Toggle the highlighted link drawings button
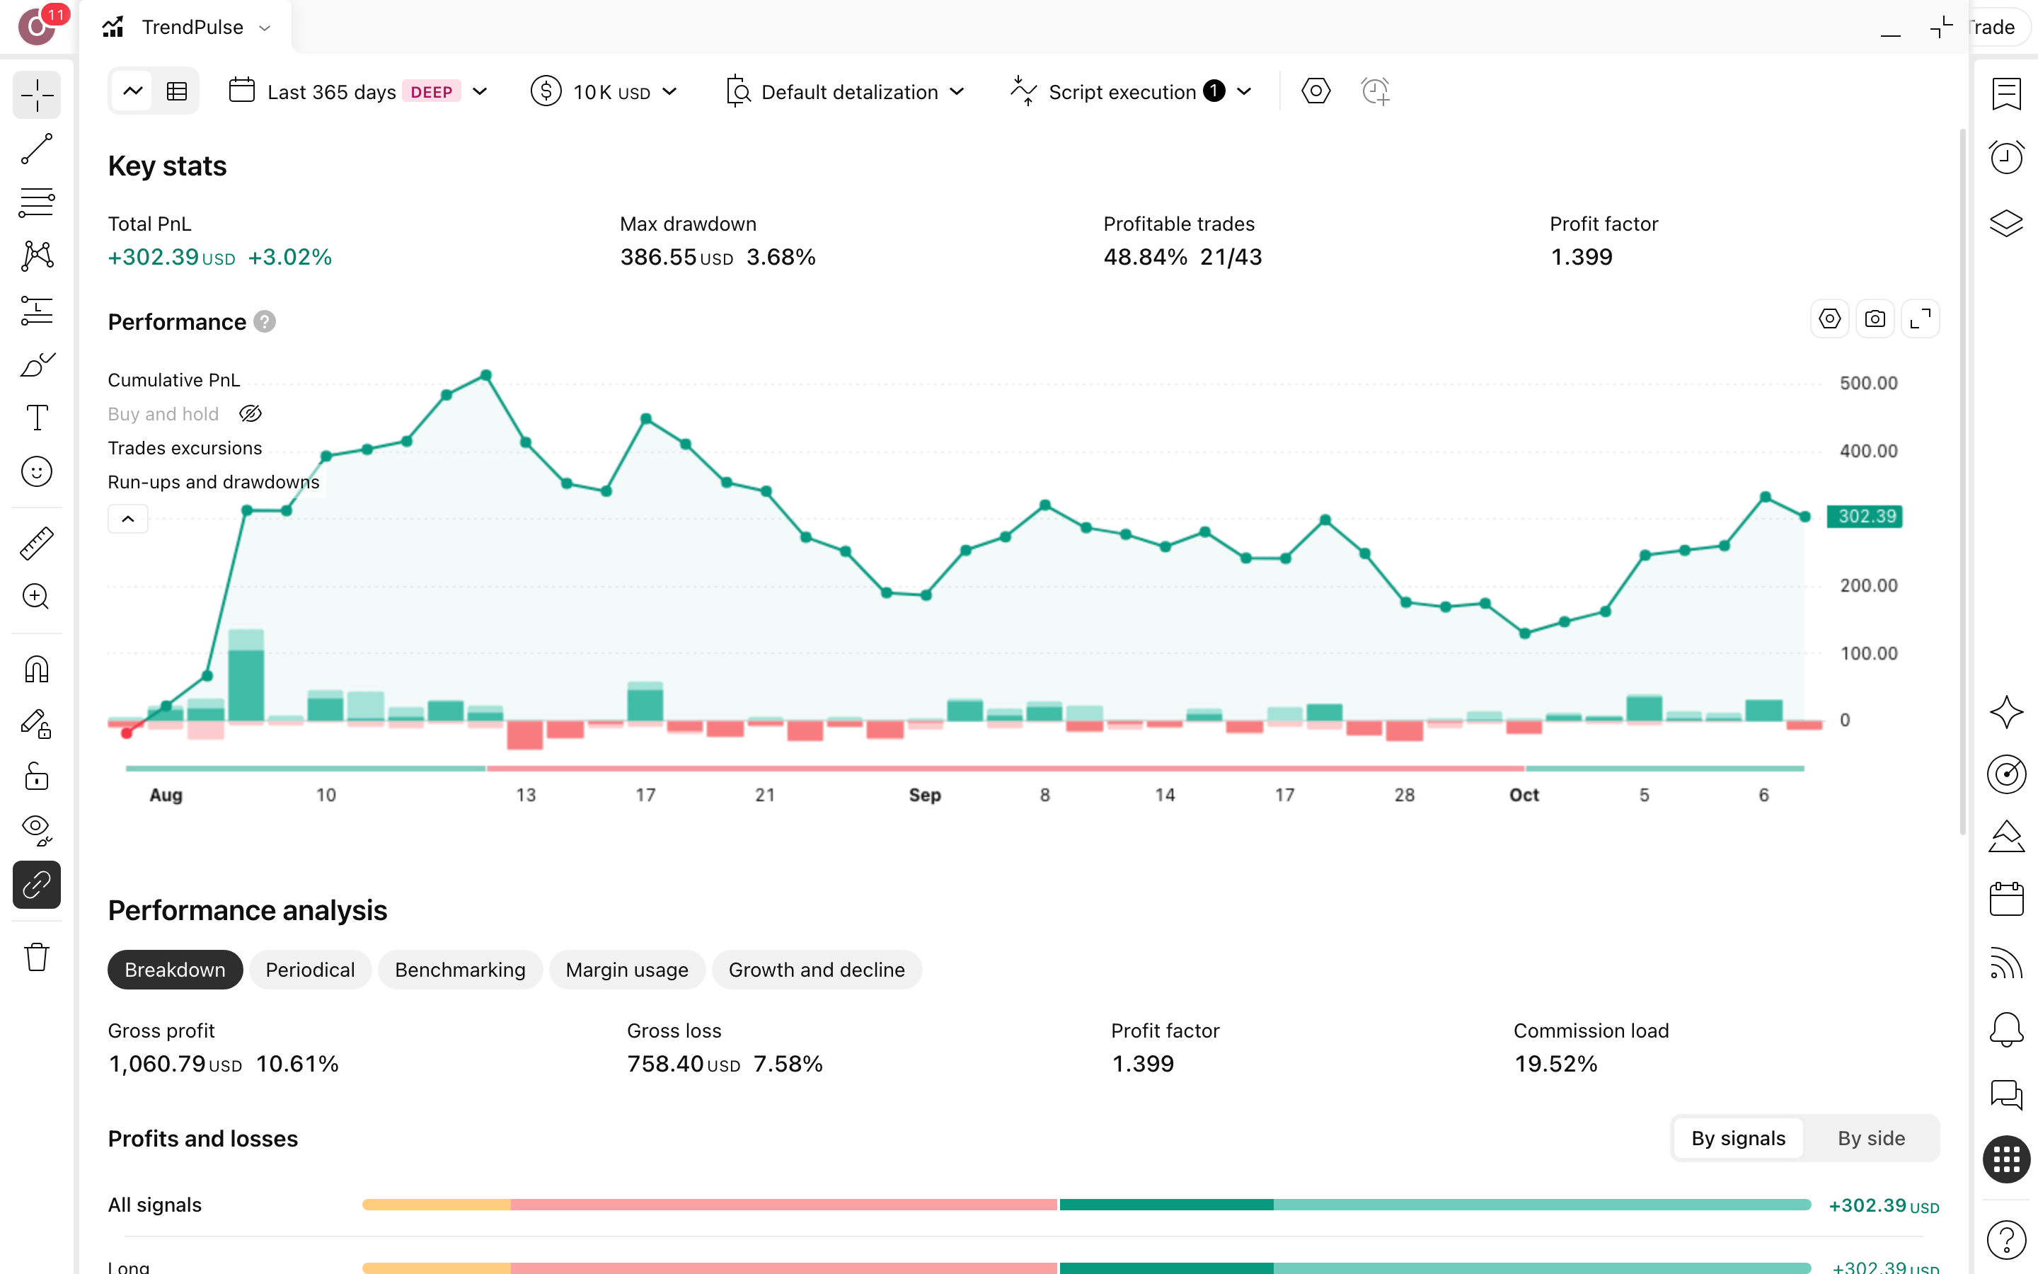This screenshot has height=1274, width=2038. 37,885
